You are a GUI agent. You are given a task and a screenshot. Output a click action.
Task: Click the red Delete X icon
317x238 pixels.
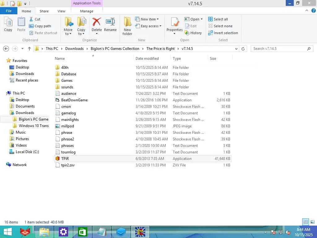tap(97, 22)
